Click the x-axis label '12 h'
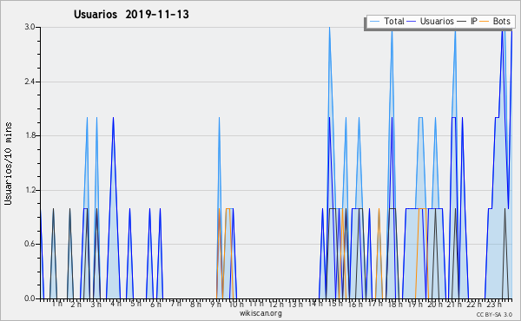521x321 pixels. pos(276,304)
